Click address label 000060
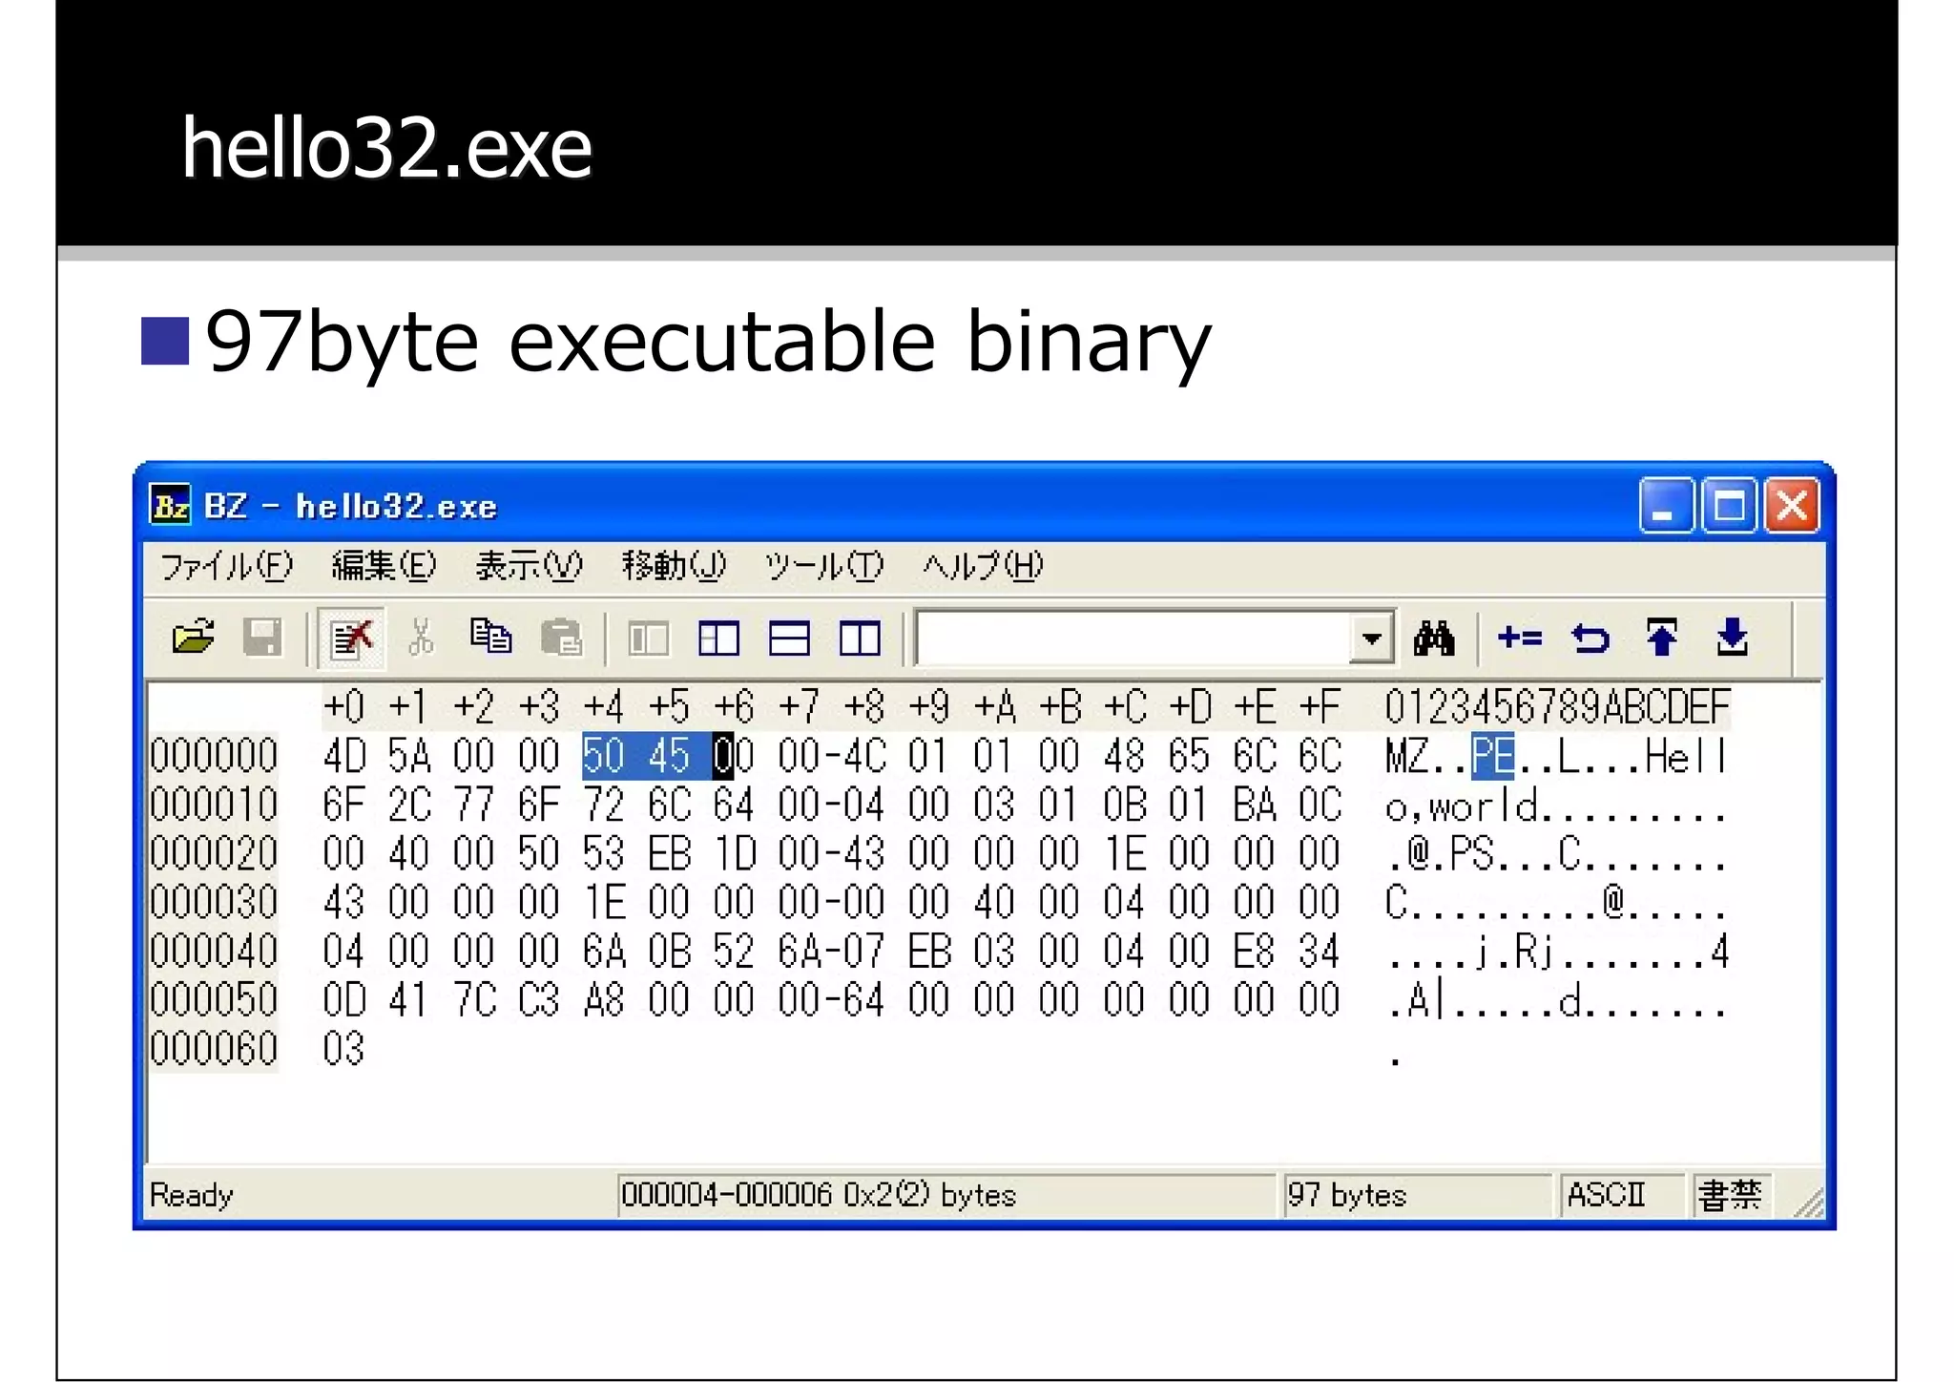1954x1382 pixels. tap(214, 1049)
